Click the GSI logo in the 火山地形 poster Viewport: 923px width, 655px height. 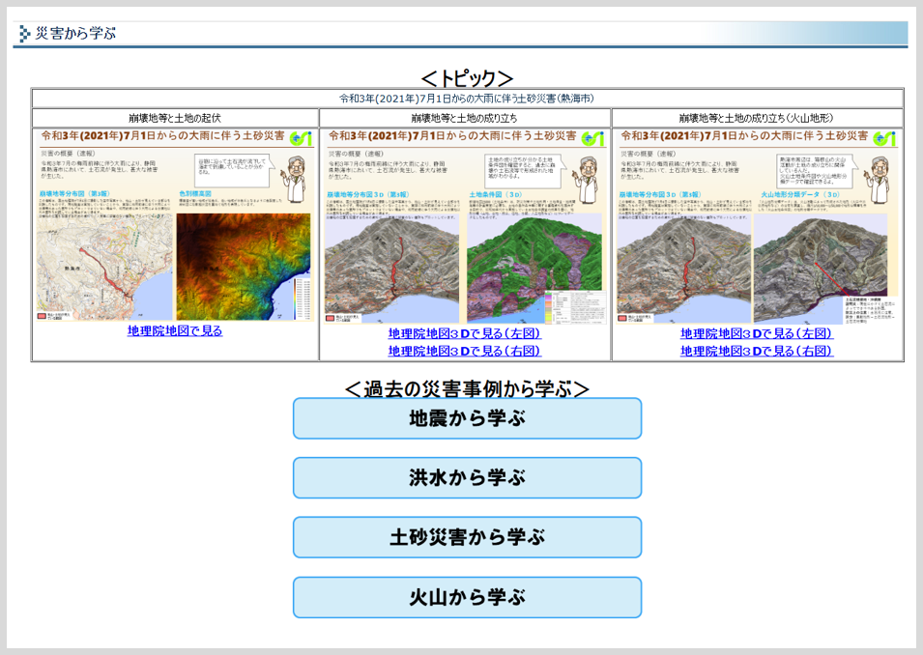point(884,138)
